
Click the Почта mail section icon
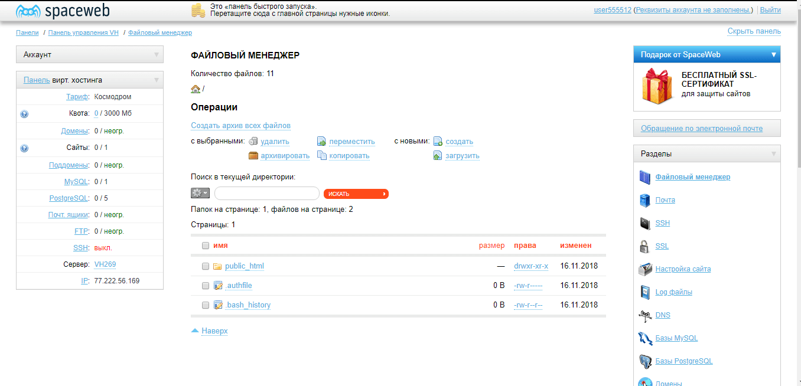coord(645,201)
